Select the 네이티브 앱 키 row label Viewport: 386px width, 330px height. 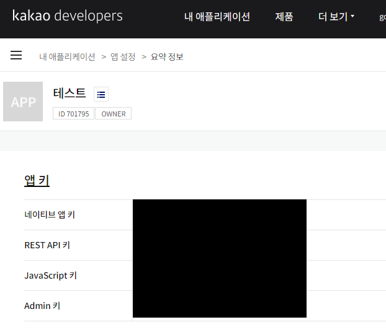(50, 215)
